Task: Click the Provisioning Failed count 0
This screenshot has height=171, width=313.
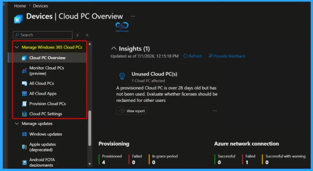Action: pos(134,162)
